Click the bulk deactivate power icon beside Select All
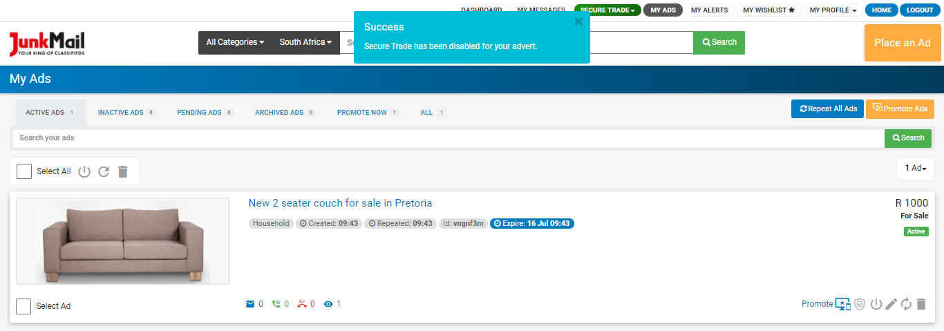Viewport: 944px width, 331px height. (84, 171)
